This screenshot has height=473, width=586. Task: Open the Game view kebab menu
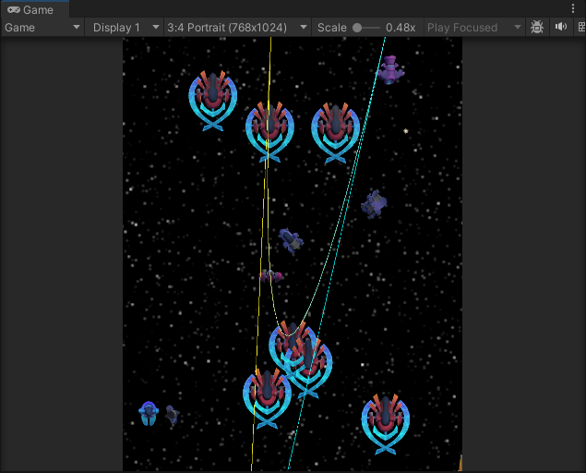click(x=573, y=9)
